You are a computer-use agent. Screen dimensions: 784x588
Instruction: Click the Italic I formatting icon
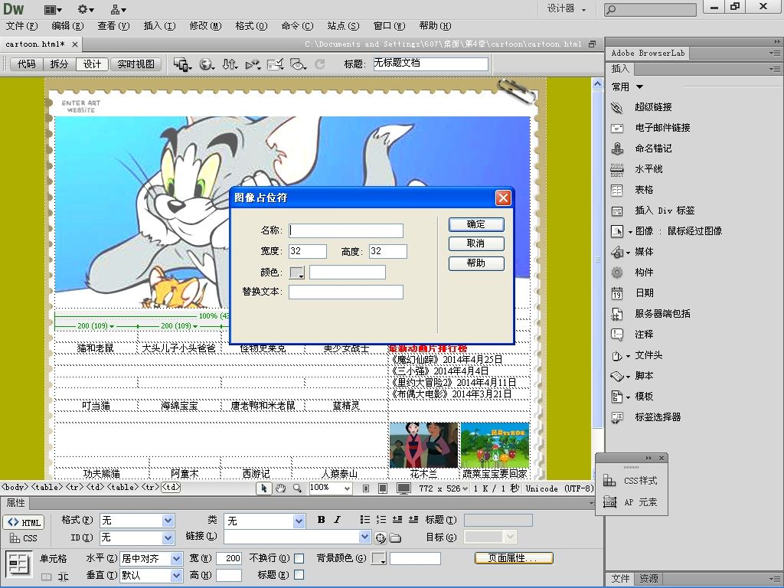(337, 520)
